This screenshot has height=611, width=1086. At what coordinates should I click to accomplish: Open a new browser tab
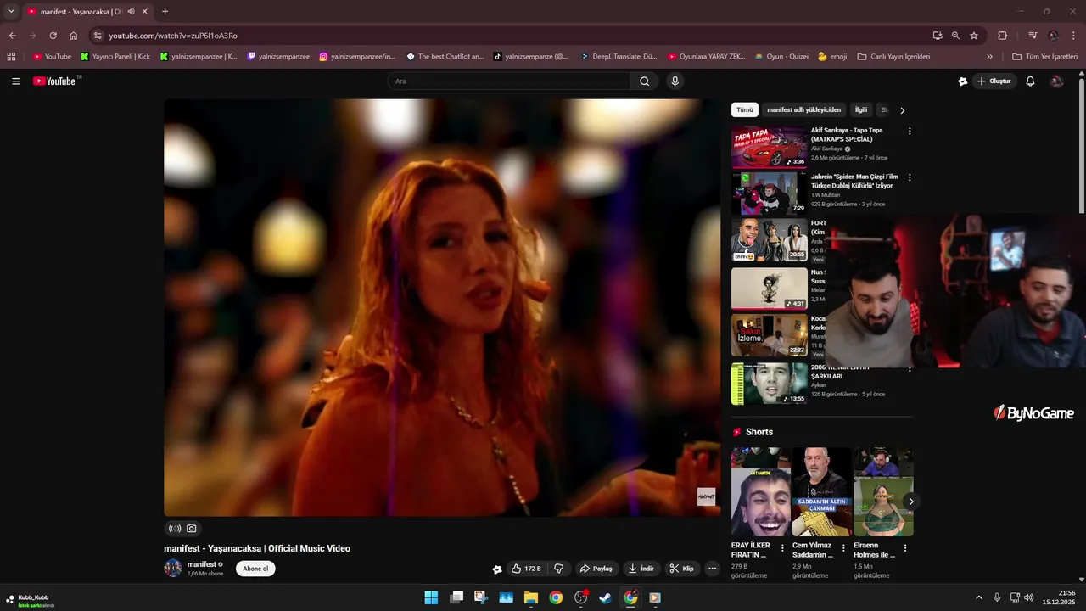pyautogui.click(x=165, y=12)
